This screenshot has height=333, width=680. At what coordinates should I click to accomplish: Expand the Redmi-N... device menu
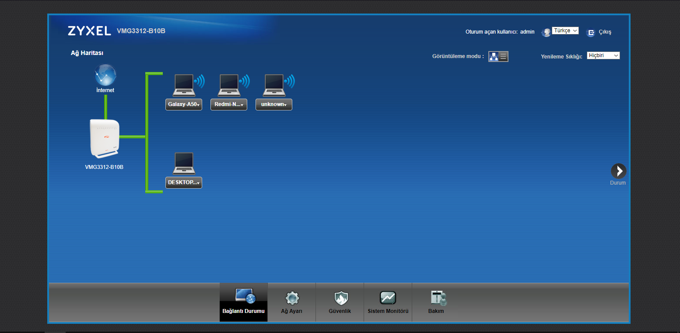tap(229, 105)
